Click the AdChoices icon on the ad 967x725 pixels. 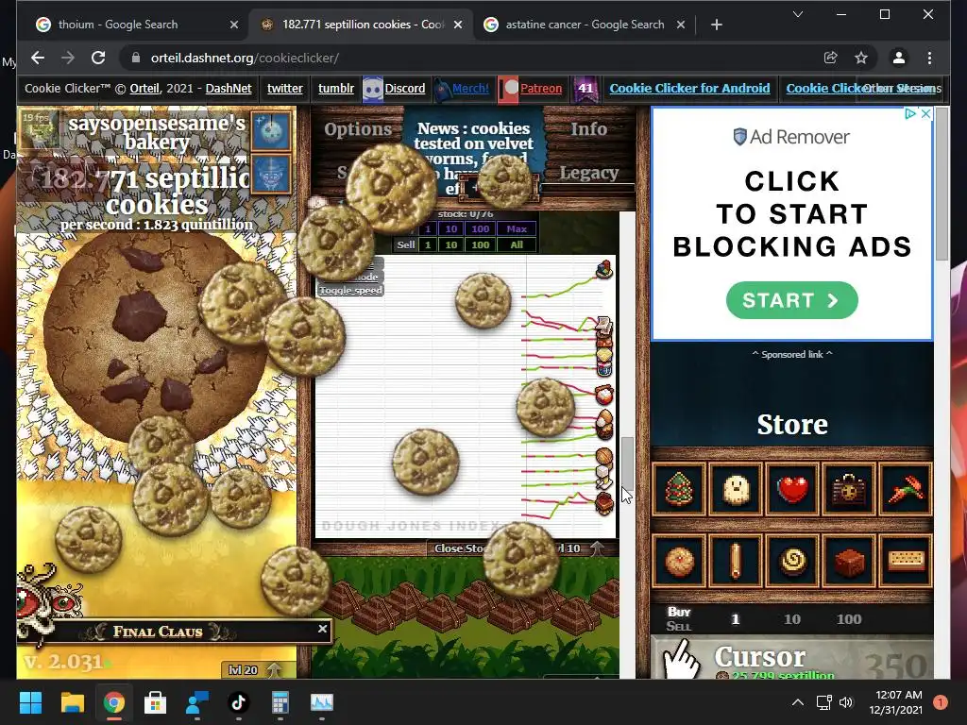pyautogui.click(x=909, y=113)
